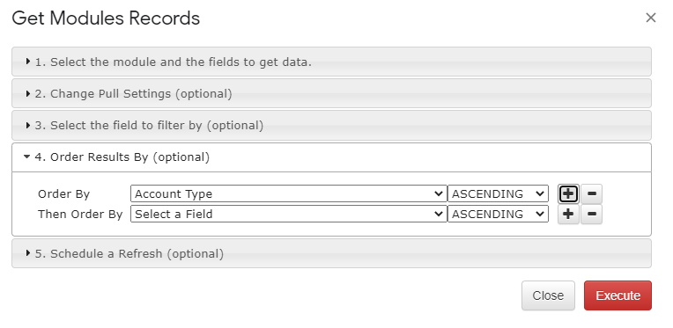Image resolution: width=673 pixels, height=328 pixels.
Task: Add an order row after Account Type
Action: 568,194
